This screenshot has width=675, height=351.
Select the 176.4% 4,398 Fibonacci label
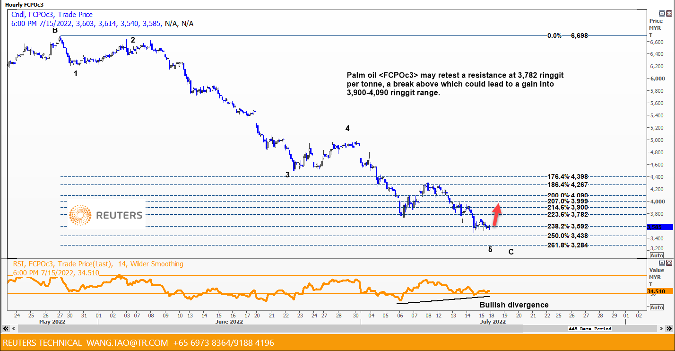tap(567, 176)
